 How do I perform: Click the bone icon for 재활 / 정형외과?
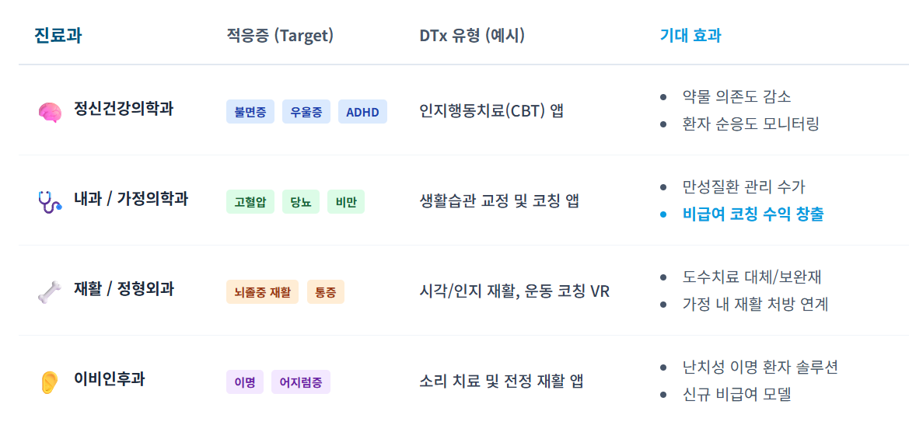pos(50,292)
